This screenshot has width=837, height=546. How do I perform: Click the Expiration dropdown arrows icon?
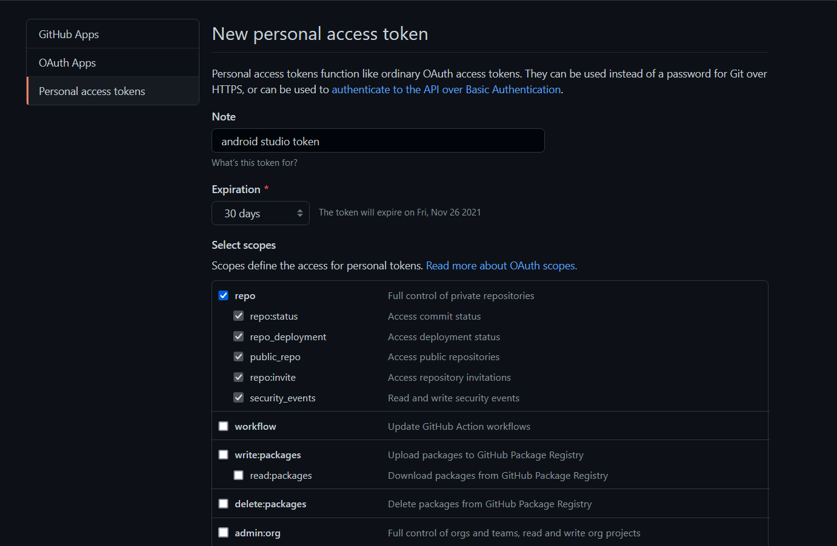(x=300, y=213)
